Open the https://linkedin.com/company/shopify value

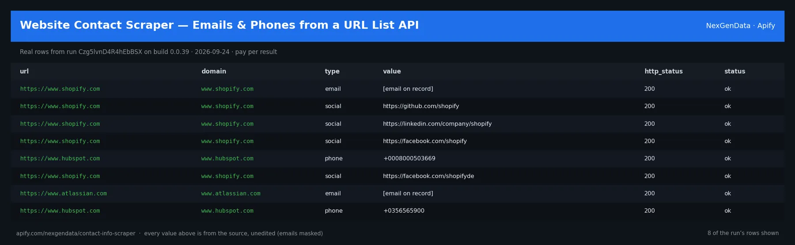tap(437, 124)
